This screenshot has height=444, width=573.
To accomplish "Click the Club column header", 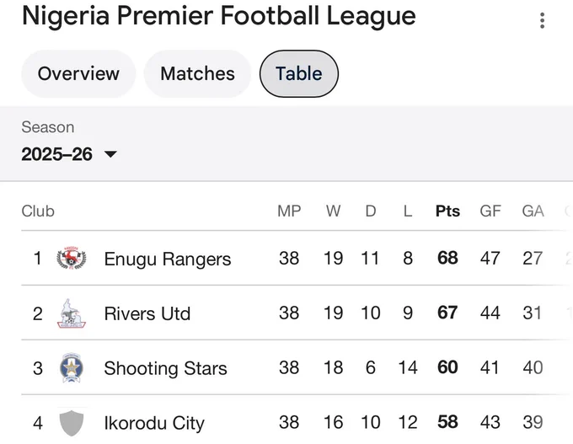I will [x=38, y=211].
